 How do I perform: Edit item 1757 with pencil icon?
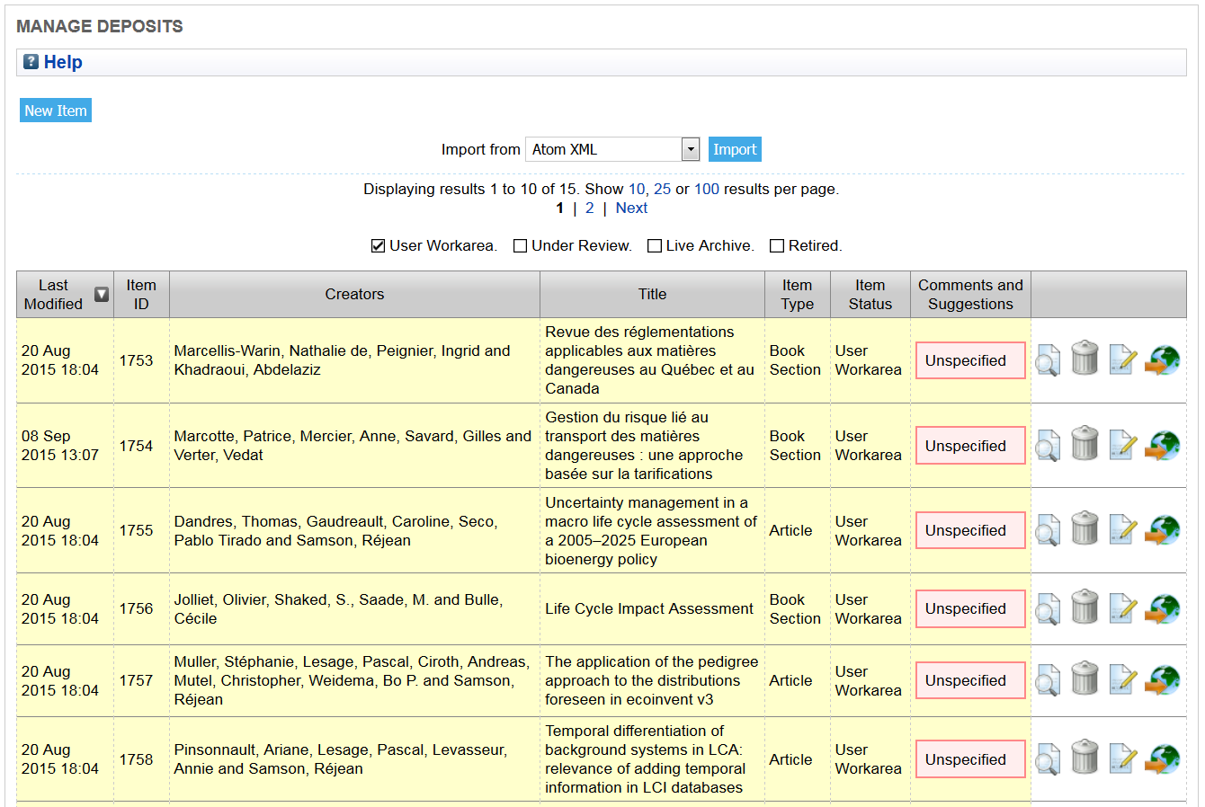pyautogui.click(x=1122, y=679)
